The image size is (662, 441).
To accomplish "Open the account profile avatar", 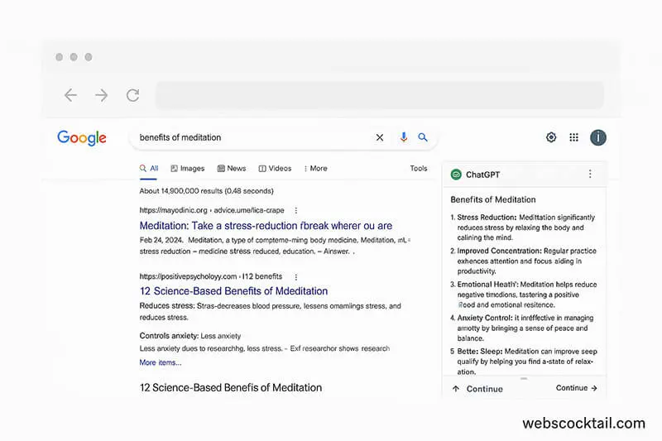I will pos(597,137).
